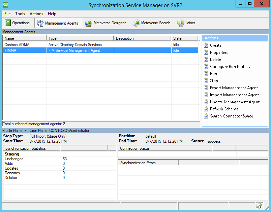Click the icon beside the Stop action
271x212 pixels.
point(206,81)
